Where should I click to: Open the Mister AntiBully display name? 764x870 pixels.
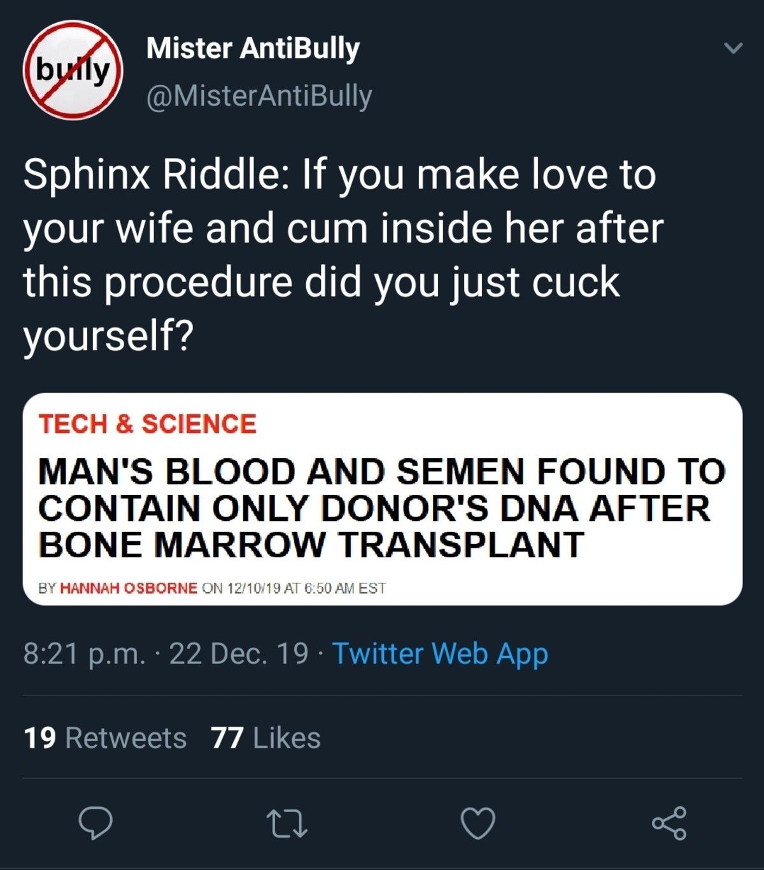(253, 48)
